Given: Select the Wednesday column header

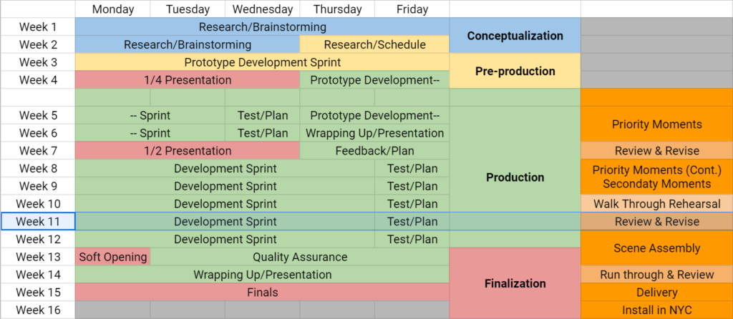Looking at the screenshot, I should click(x=262, y=9).
